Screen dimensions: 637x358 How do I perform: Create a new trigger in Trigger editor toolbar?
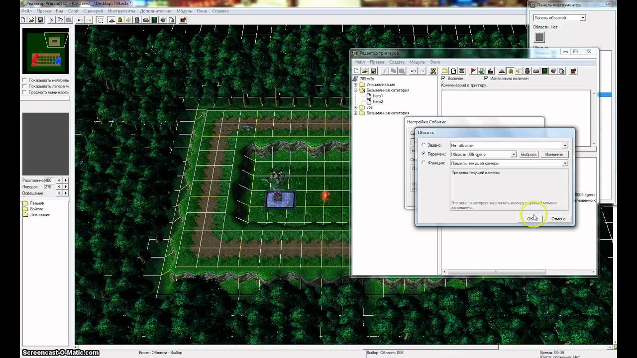pyautogui.click(x=453, y=71)
